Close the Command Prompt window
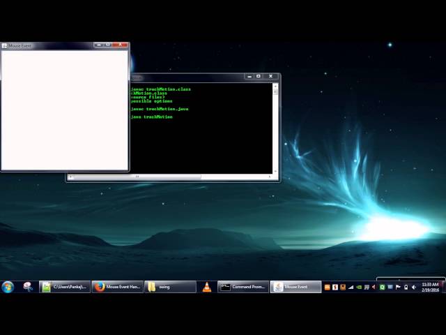Viewport: 446px width, 335px height. tap(271, 76)
